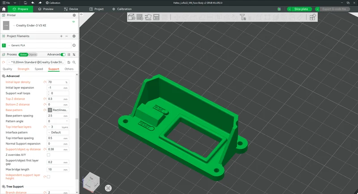Viewport: 358px width, 194px height.
Task: Click the Add object cube icon in the viewport toolbar
Action: click(132, 17)
